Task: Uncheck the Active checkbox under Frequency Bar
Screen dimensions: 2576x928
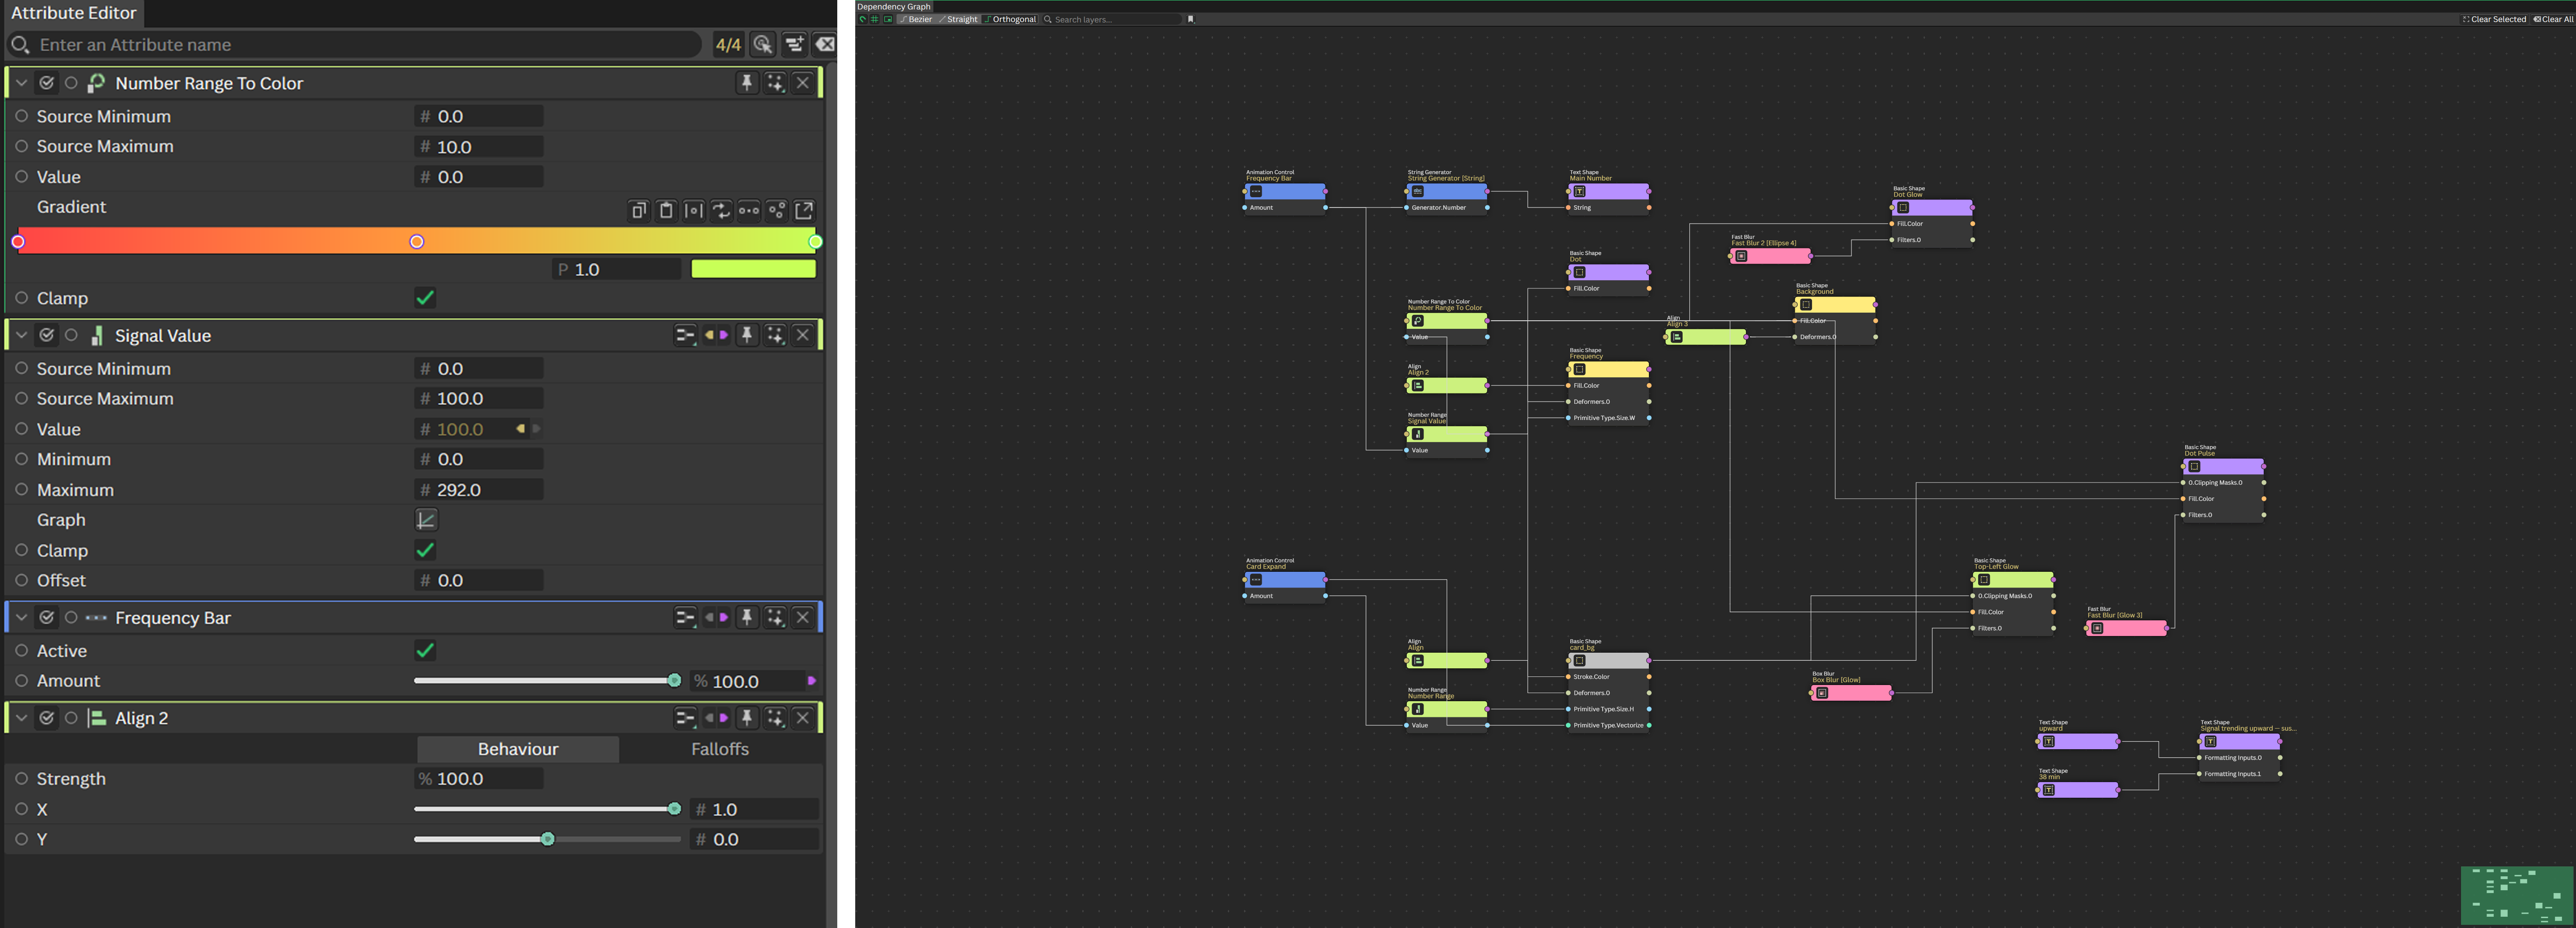Action: tap(425, 651)
